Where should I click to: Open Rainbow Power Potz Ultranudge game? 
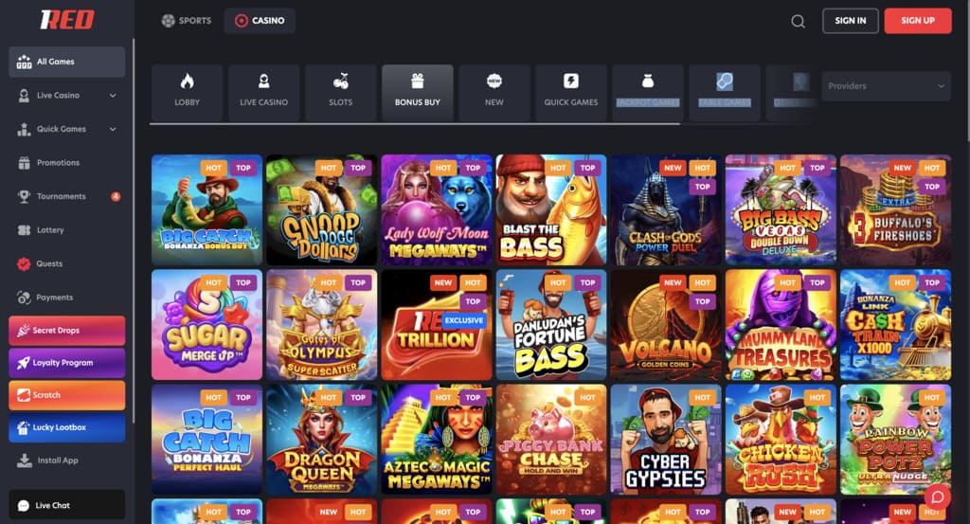click(896, 440)
